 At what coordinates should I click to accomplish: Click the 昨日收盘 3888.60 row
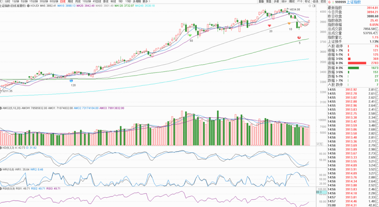point(353,16)
